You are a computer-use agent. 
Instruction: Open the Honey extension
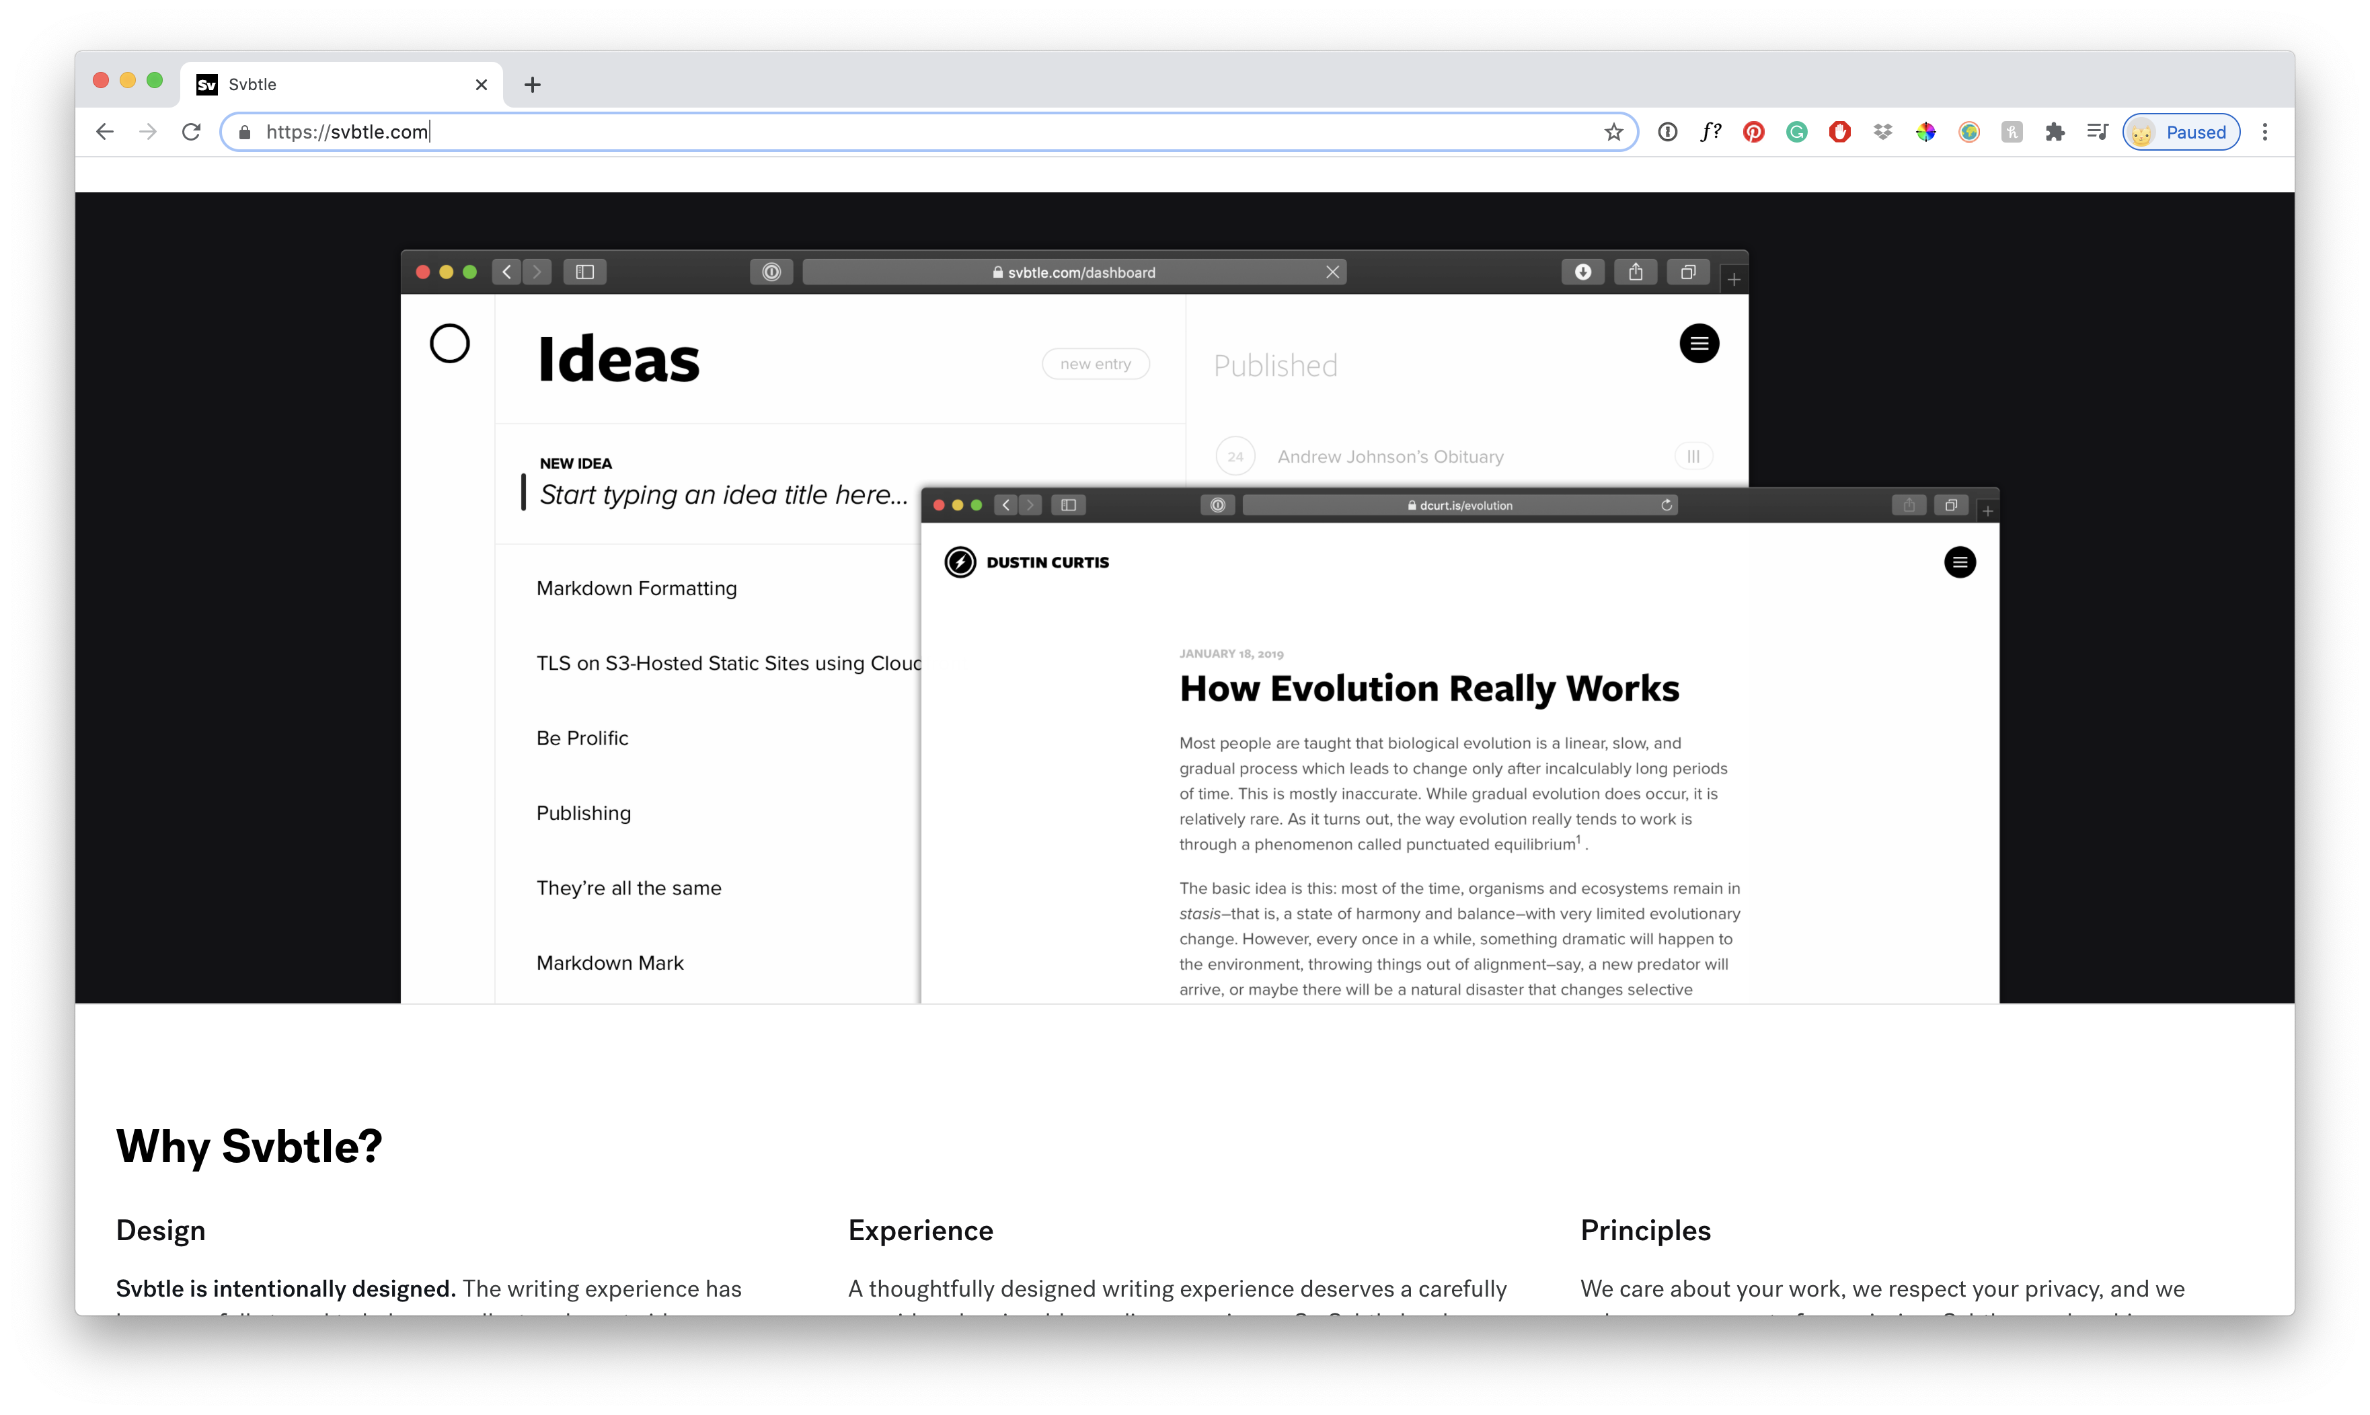point(2012,132)
